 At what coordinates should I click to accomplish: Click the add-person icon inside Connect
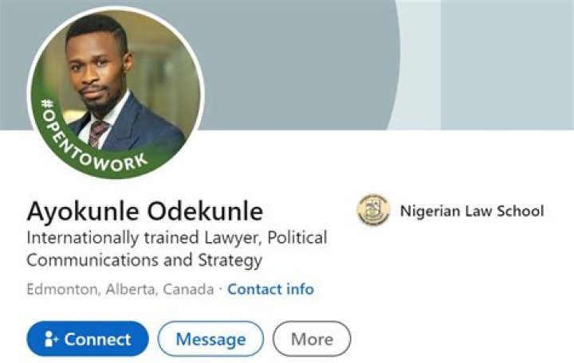pos(52,339)
